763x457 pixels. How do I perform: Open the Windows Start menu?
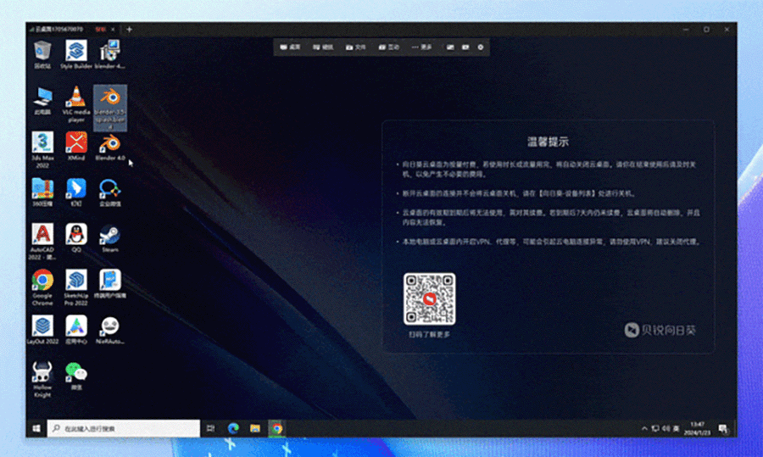click(36, 428)
